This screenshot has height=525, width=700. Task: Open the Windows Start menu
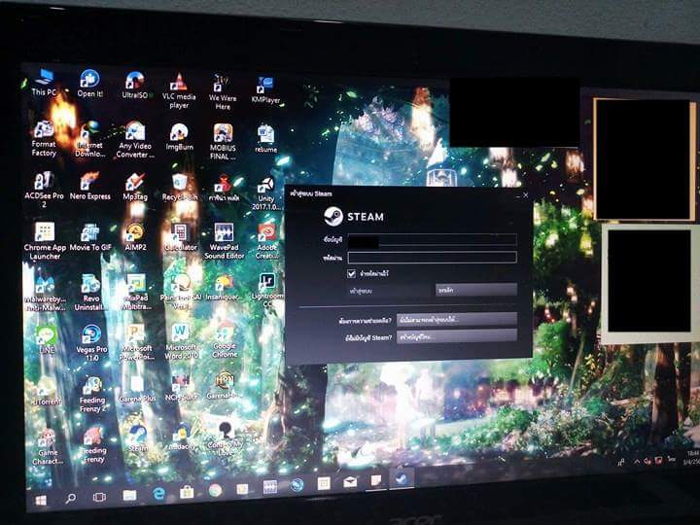pyautogui.click(x=41, y=500)
